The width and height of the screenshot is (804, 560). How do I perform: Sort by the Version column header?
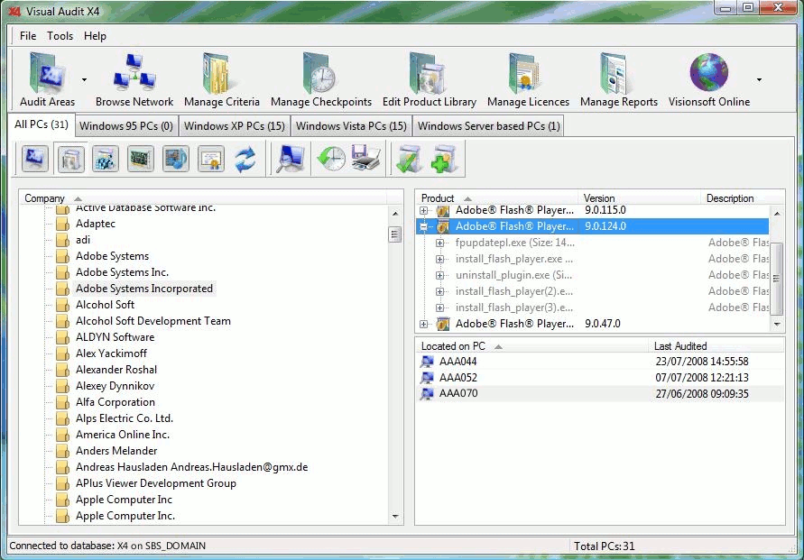[x=639, y=197]
